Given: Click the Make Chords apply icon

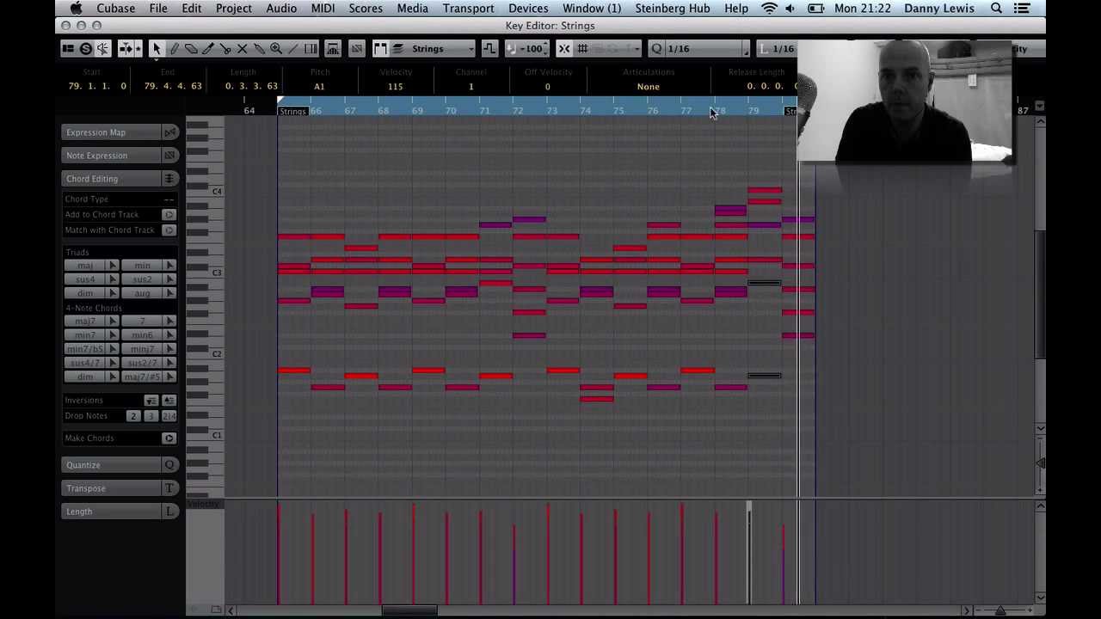Looking at the screenshot, I should coord(169,438).
